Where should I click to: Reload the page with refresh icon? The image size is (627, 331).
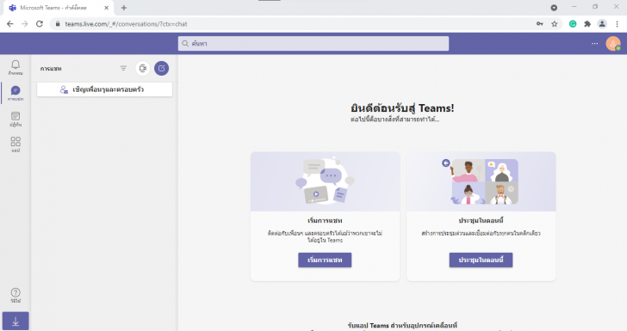[x=40, y=24]
